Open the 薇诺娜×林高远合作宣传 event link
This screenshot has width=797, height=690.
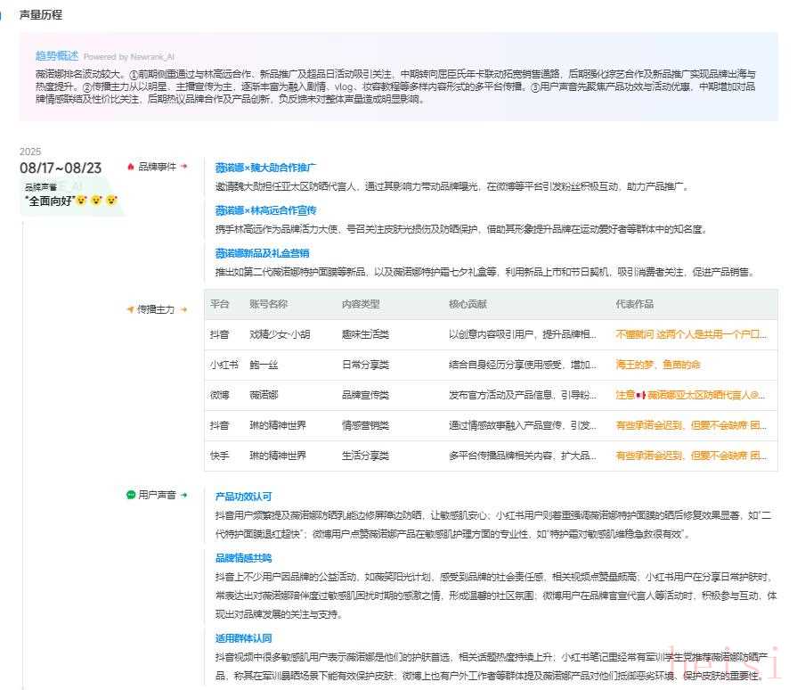[x=265, y=210]
